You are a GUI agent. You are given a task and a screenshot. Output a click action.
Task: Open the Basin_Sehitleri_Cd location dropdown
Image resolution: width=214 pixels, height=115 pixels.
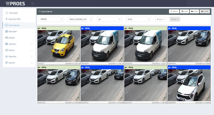tap(80, 19)
